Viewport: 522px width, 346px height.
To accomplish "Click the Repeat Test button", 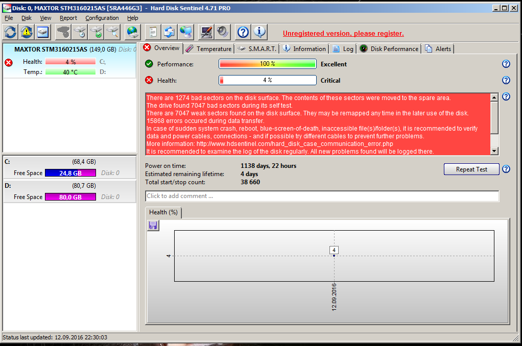I will pyautogui.click(x=471, y=169).
